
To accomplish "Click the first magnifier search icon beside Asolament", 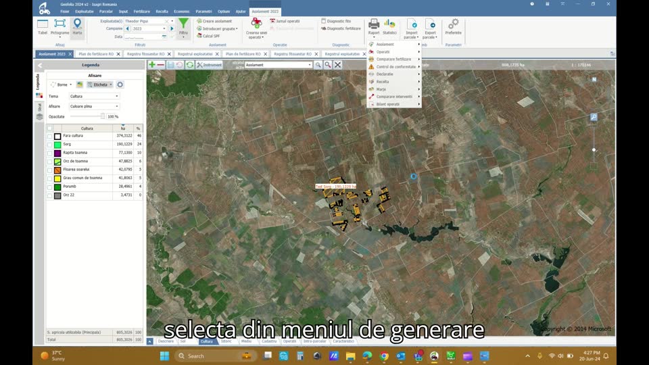I will [x=318, y=65].
